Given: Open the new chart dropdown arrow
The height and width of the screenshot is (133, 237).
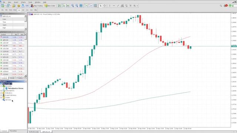Looking at the screenshot, I should pos(5,6).
